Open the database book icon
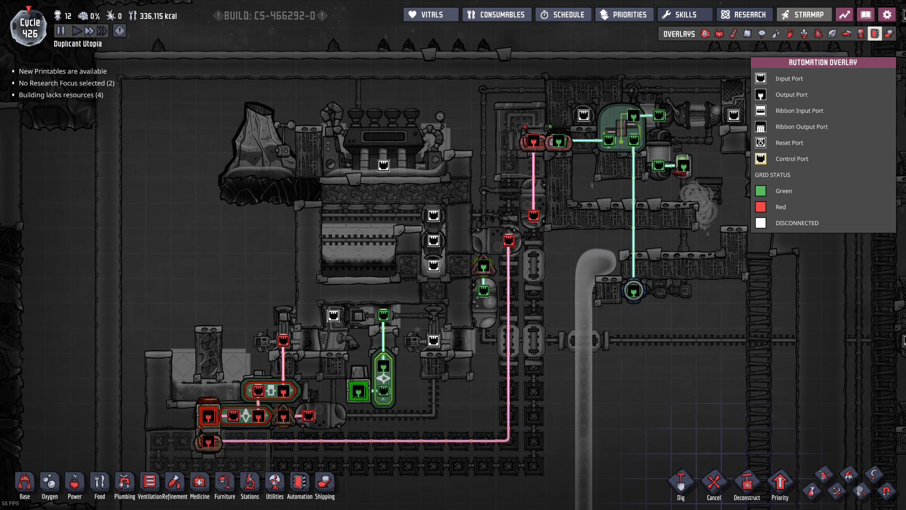This screenshot has width=906, height=510. pyautogui.click(x=865, y=15)
